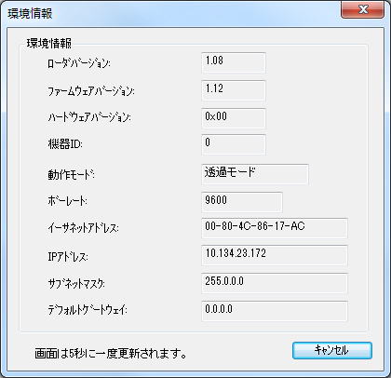Select the IPアドレス field 10.134.23.172
The height and width of the screenshot is (378, 391).
[x=275, y=255]
